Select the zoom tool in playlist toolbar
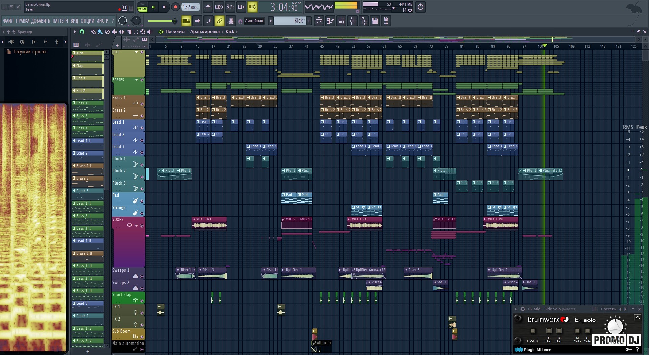 (x=143, y=32)
